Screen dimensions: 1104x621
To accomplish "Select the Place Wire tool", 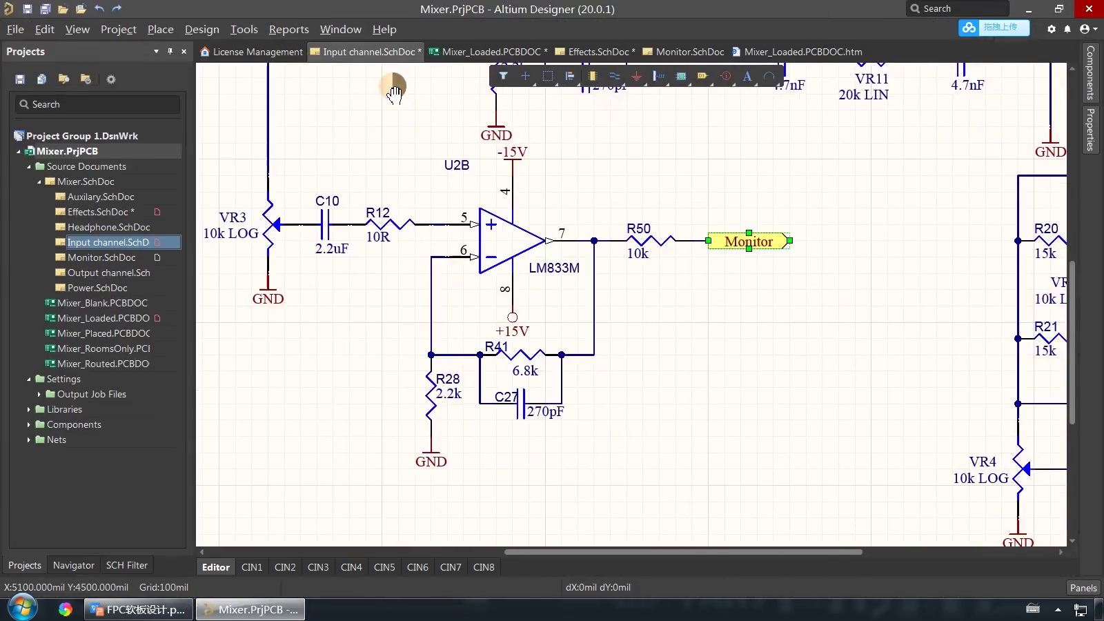I will 615,77.
